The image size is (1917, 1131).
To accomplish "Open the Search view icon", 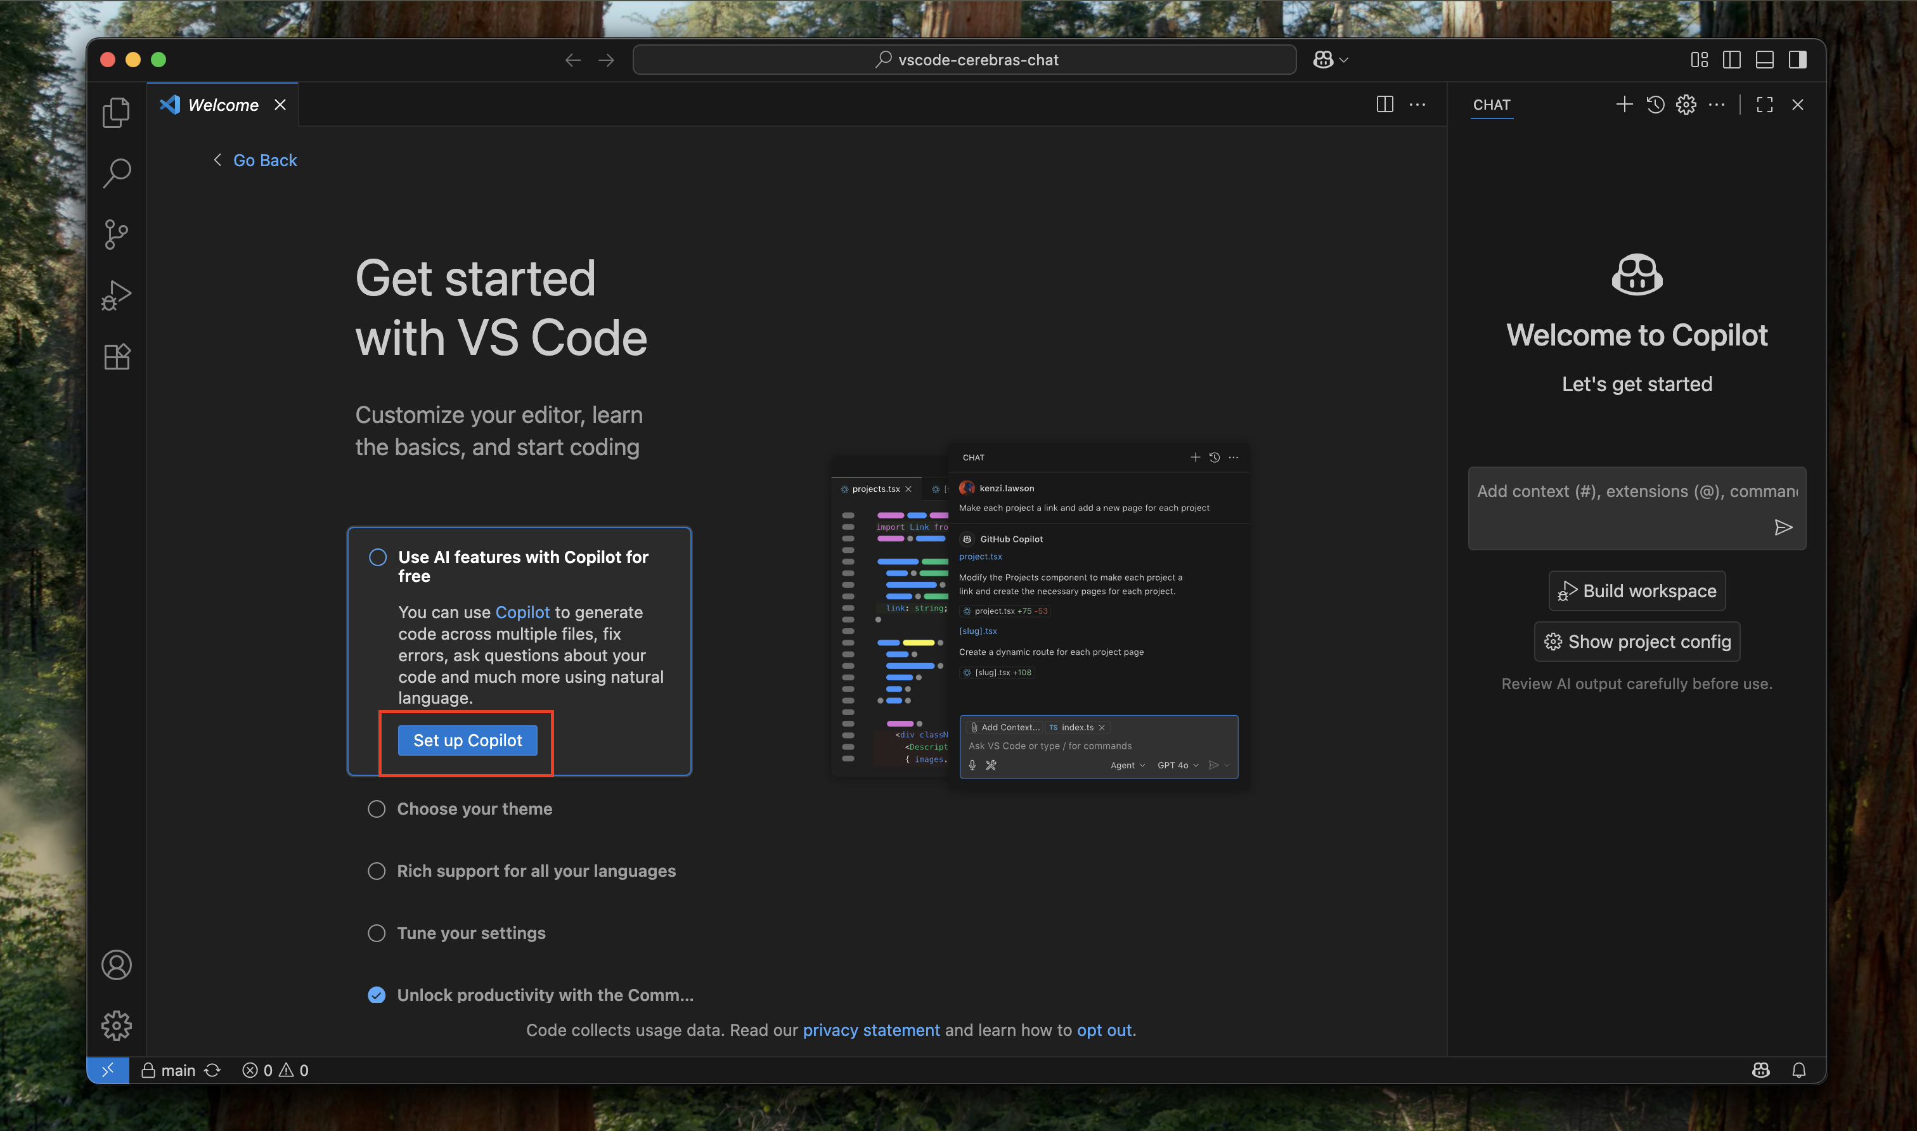I will 116,173.
